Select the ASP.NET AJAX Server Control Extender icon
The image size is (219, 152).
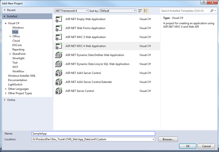pyautogui.click(x=59, y=82)
